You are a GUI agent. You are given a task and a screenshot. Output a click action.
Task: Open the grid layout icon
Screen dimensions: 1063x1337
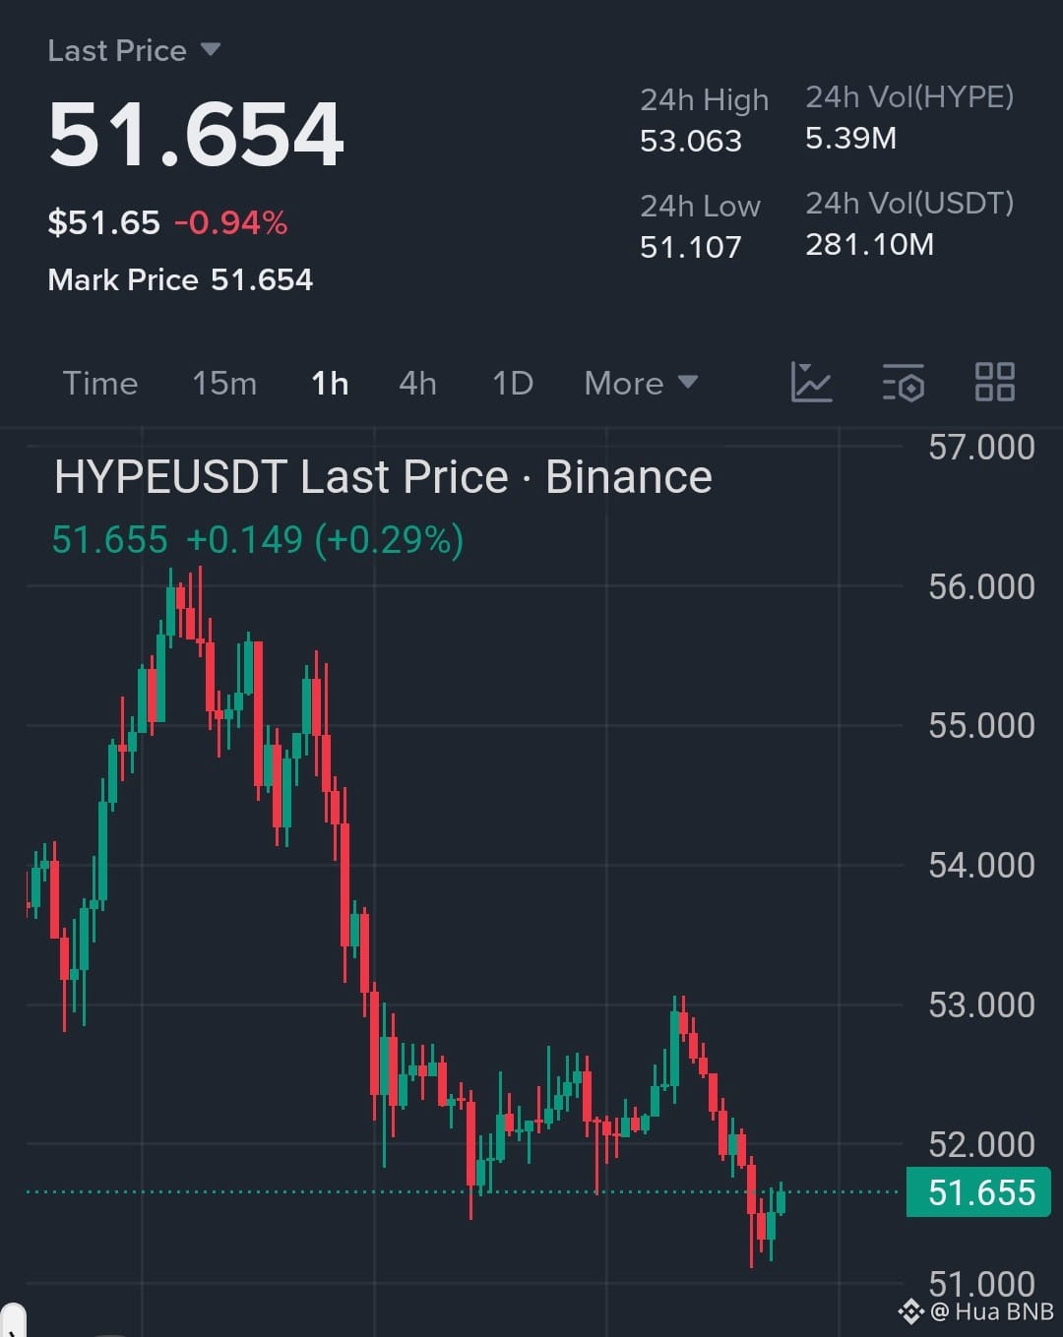click(994, 382)
